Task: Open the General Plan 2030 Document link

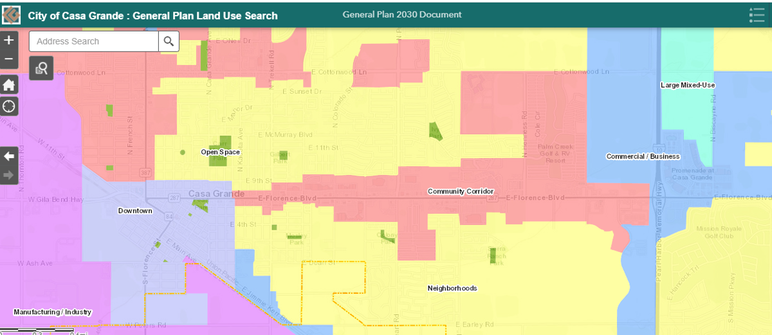Action: (x=401, y=15)
